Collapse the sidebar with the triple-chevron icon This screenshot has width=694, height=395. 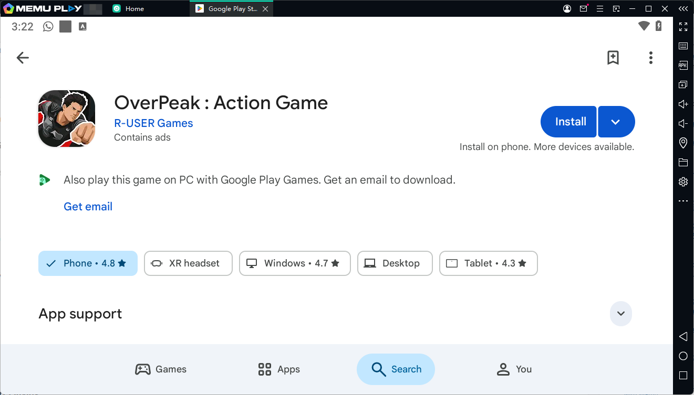[683, 8]
